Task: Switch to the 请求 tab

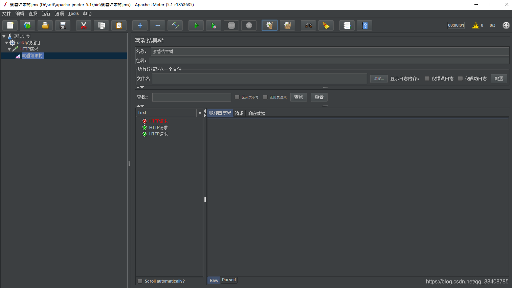Action: coord(240,113)
